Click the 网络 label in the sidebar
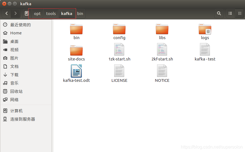 [14, 100]
